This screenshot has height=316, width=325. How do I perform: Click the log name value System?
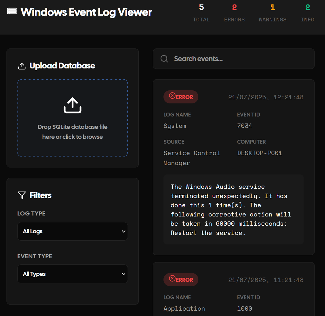175,126
